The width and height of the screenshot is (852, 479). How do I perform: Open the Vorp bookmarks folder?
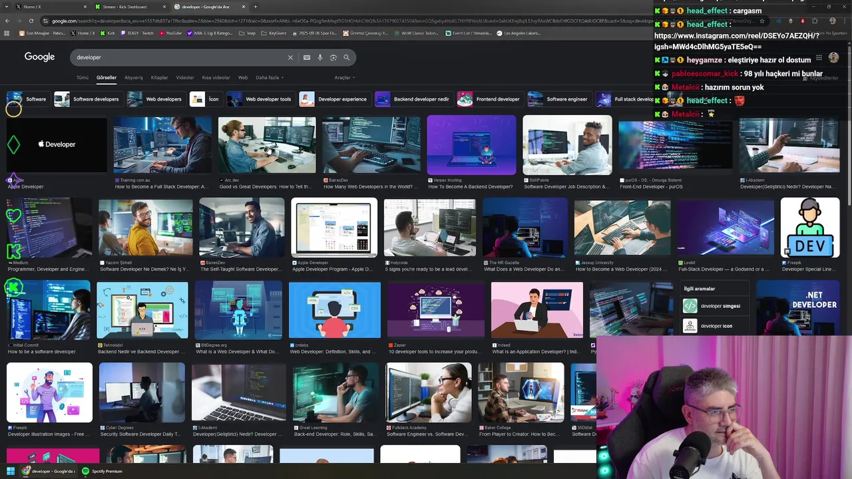tap(247, 33)
